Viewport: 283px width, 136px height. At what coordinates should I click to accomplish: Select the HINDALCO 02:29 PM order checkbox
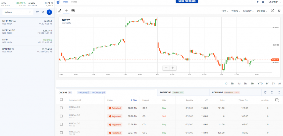(61, 108)
